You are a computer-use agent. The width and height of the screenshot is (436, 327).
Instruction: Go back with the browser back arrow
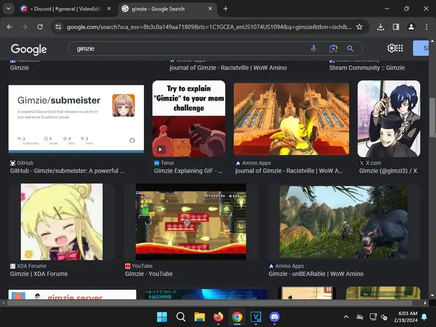click(9, 27)
